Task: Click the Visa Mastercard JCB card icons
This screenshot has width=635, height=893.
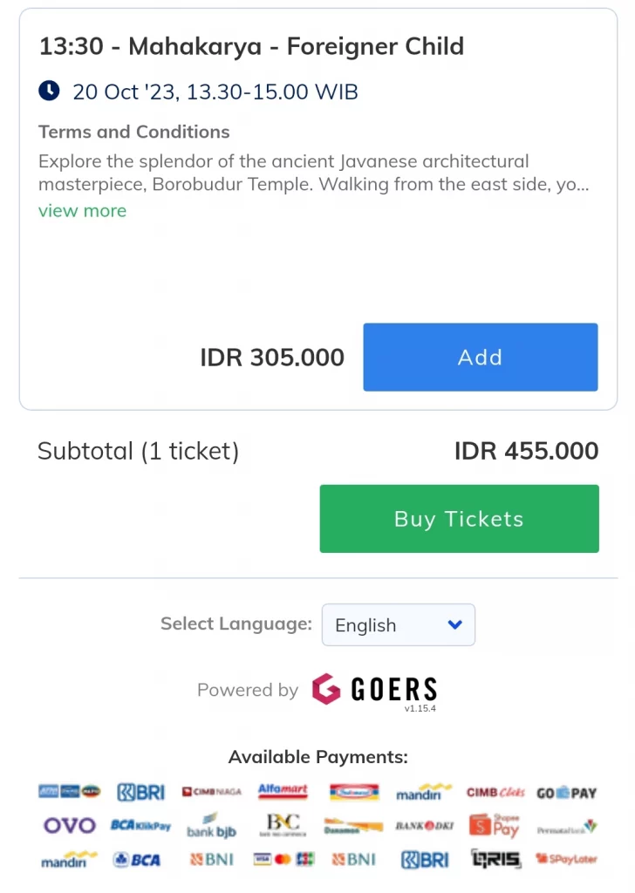Action: point(283,859)
